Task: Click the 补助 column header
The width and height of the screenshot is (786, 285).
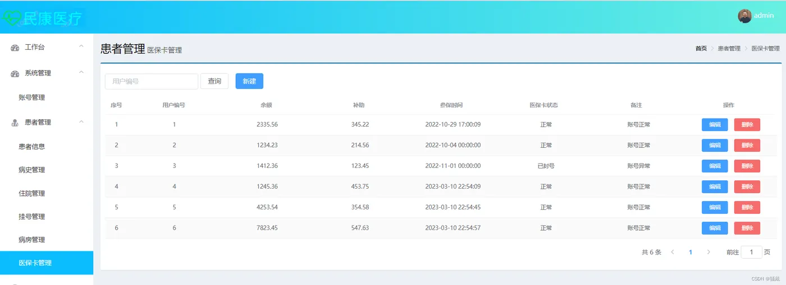Action: point(359,105)
